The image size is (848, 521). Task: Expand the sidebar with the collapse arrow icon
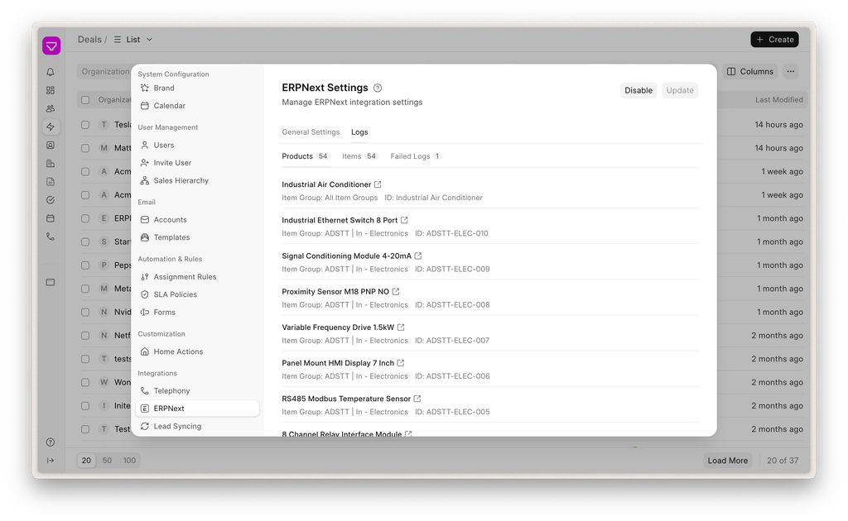click(x=51, y=461)
